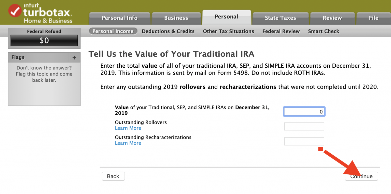Switch to the File tab
The width and height of the screenshot is (391, 194).
373,18
